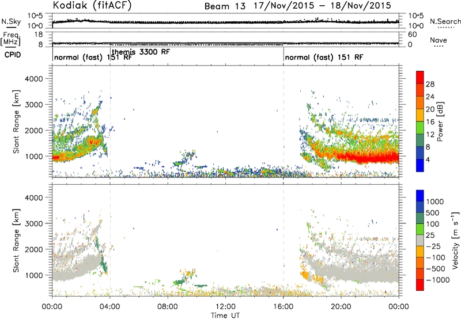Click the 4 dB tick on the Power scale

pyautogui.click(x=428, y=160)
